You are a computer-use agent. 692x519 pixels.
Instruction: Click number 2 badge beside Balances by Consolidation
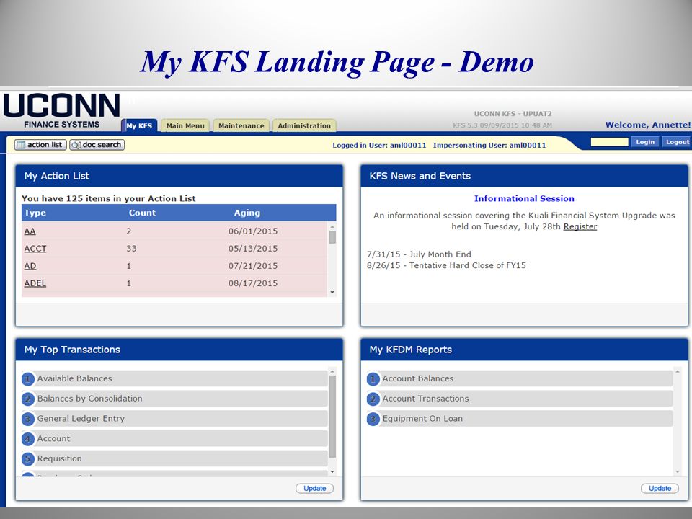click(x=28, y=399)
